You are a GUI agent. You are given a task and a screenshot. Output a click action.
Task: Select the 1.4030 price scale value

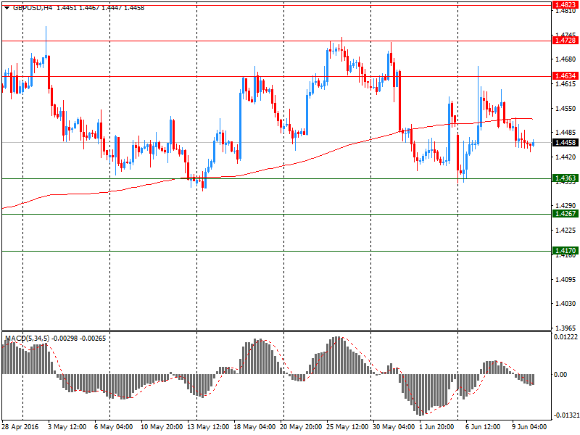[x=566, y=304]
